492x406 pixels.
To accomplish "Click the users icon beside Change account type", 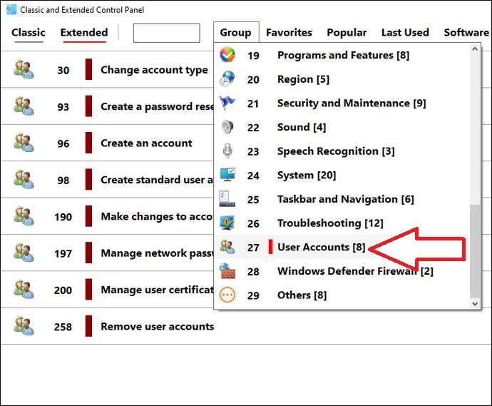I will point(24,69).
